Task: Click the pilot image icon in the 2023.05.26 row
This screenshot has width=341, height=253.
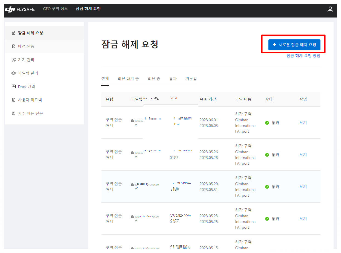Action: 133,152
